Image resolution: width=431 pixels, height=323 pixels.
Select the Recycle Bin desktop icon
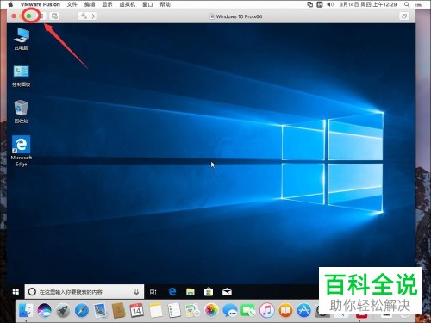tap(22, 112)
